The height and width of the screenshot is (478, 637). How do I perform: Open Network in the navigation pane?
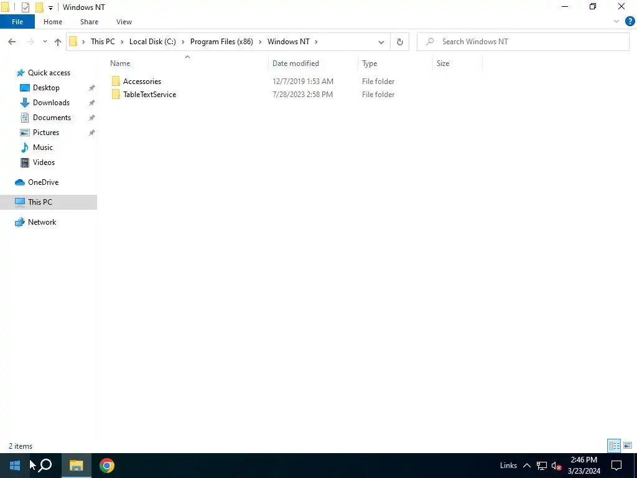(x=42, y=222)
